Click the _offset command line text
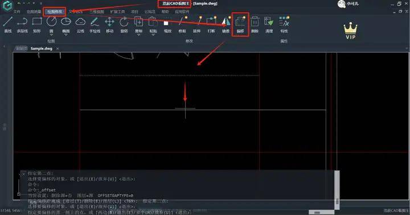This screenshot has height=215, width=410. click(48, 190)
